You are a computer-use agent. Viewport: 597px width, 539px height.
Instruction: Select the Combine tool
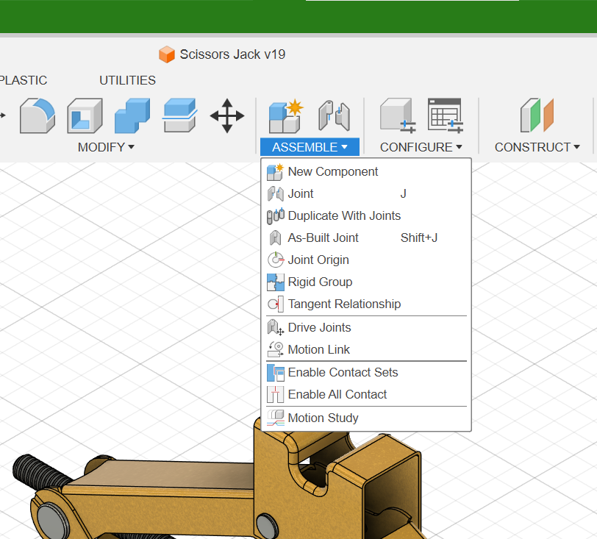pyautogui.click(x=132, y=115)
